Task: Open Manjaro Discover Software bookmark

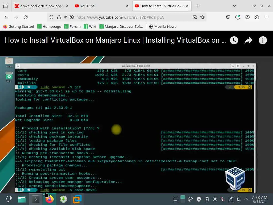Action: (121, 26)
